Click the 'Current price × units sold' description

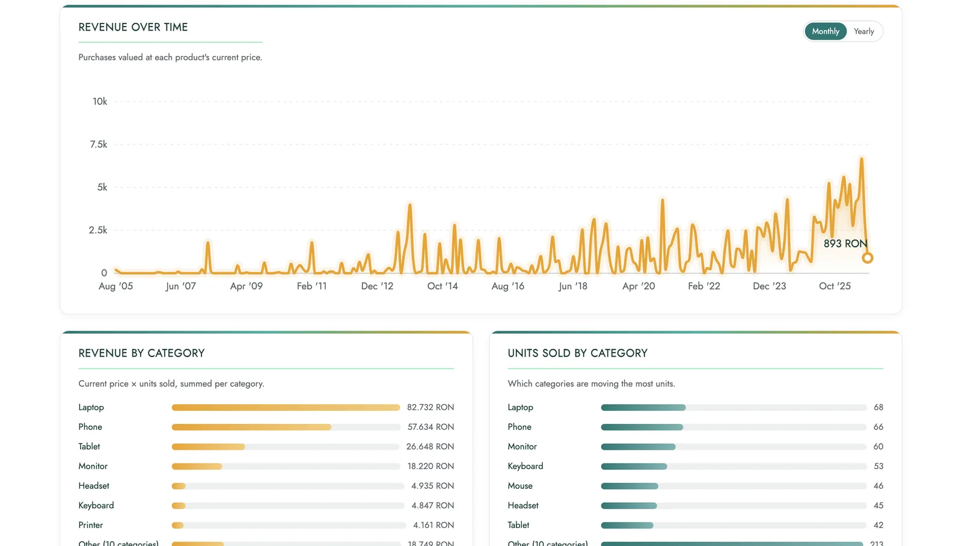tap(171, 384)
